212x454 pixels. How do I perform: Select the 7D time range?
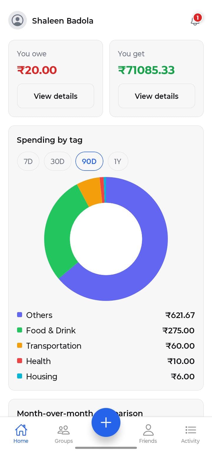click(28, 161)
